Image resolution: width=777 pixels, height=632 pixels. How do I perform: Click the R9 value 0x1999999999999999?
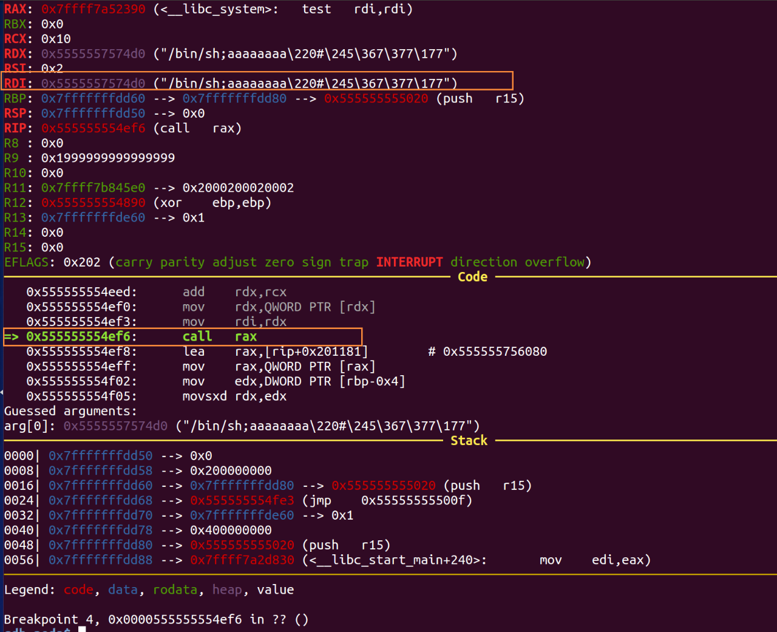pyautogui.click(x=108, y=158)
